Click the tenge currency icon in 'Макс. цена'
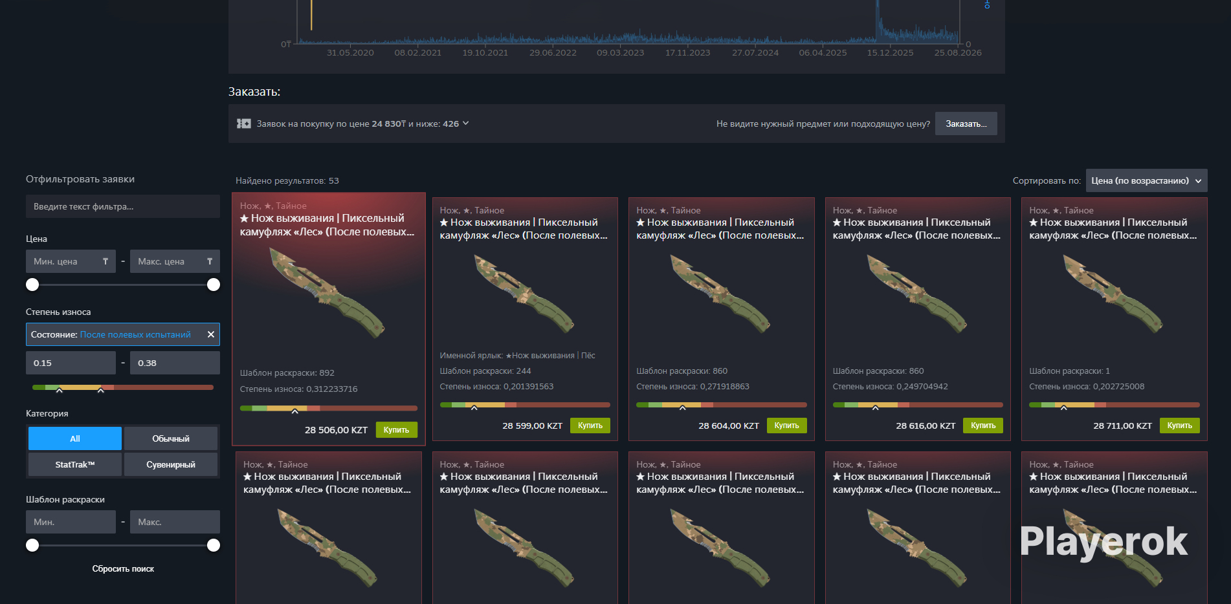1231x604 pixels. 210,261
